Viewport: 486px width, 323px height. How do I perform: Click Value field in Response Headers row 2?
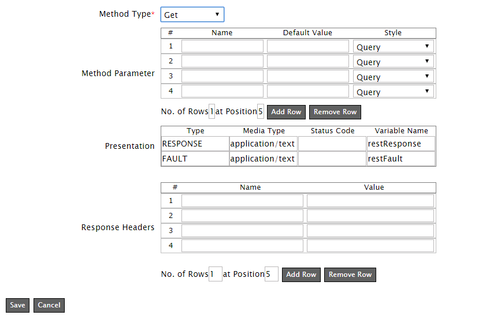tap(370, 216)
